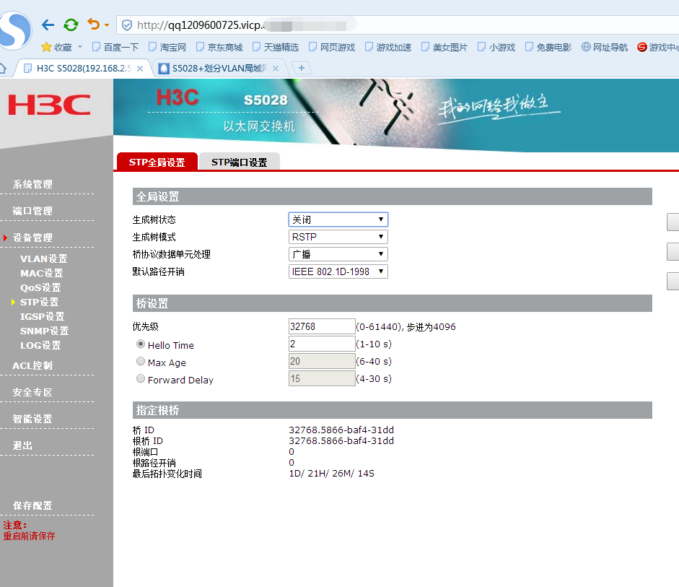The width and height of the screenshot is (679, 587).
Task: Click the Forward Delay field showing 15
Action: [x=322, y=378]
